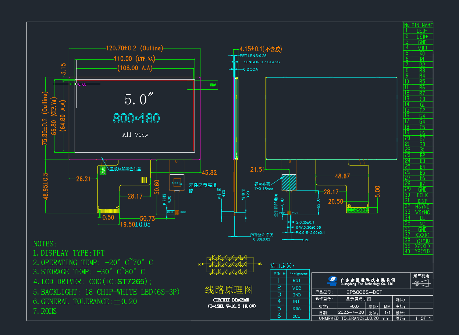Click the EP5006S-DCT product model

pyautogui.click(x=364, y=292)
